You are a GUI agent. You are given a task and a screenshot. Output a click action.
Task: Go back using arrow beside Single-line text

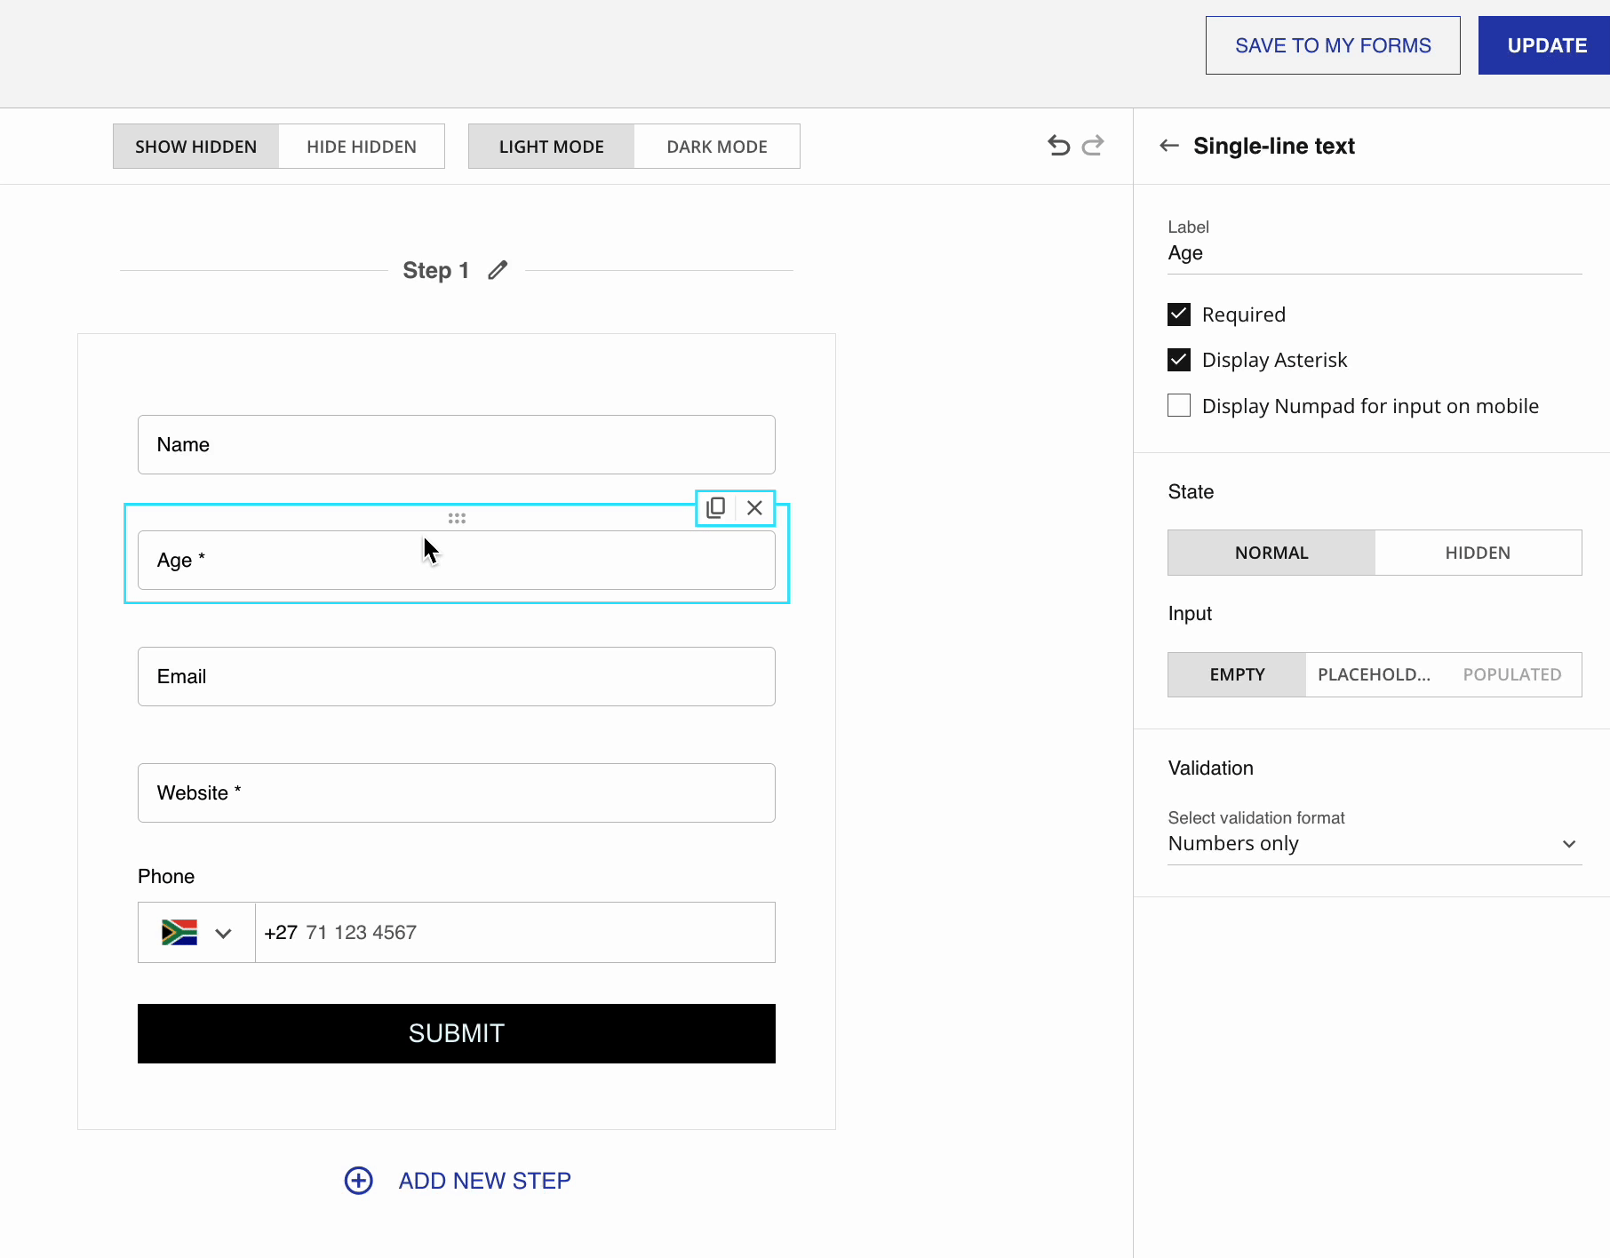point(1169,146)
